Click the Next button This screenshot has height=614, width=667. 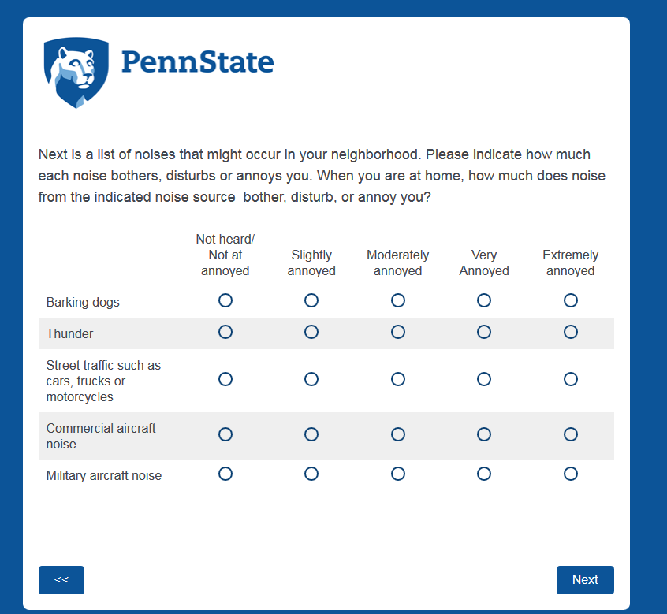(585, 579)
